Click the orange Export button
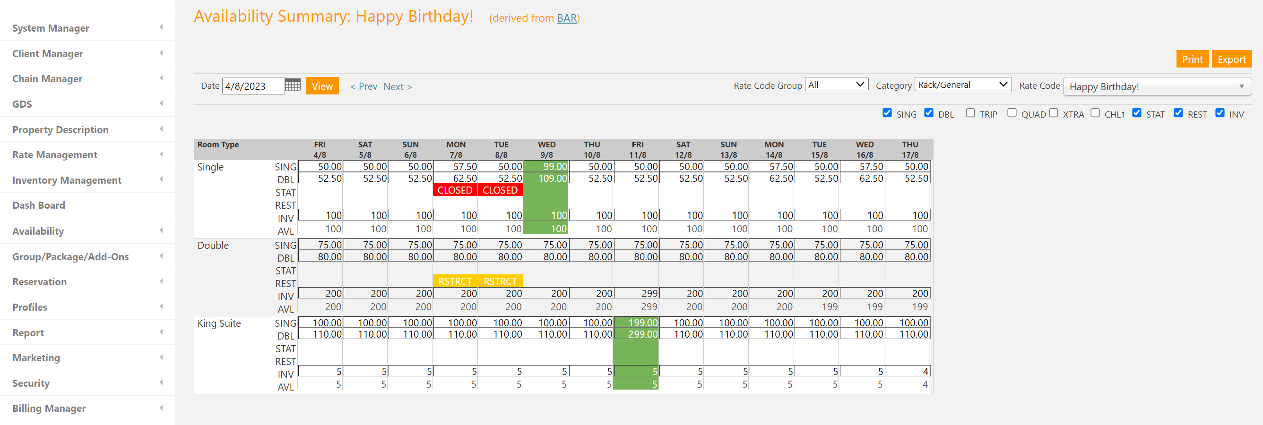 [x=1231, y=59]
